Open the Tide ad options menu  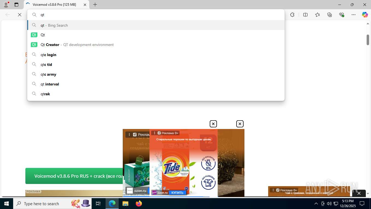(155, 133)
